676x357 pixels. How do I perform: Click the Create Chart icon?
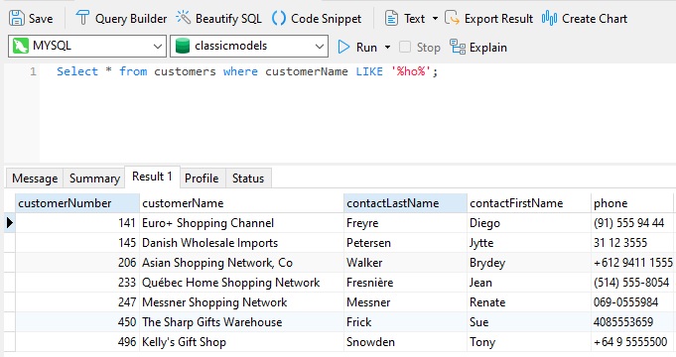tap(549, 19)
